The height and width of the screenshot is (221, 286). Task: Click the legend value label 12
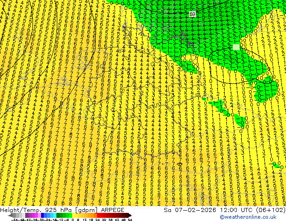(x=85, y=220)
